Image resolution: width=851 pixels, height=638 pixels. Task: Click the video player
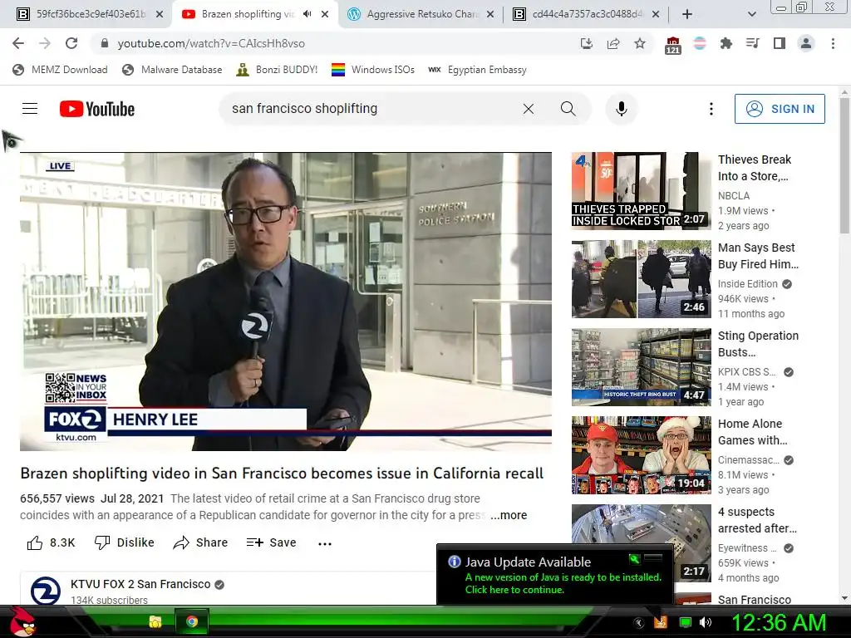(286, 302)
